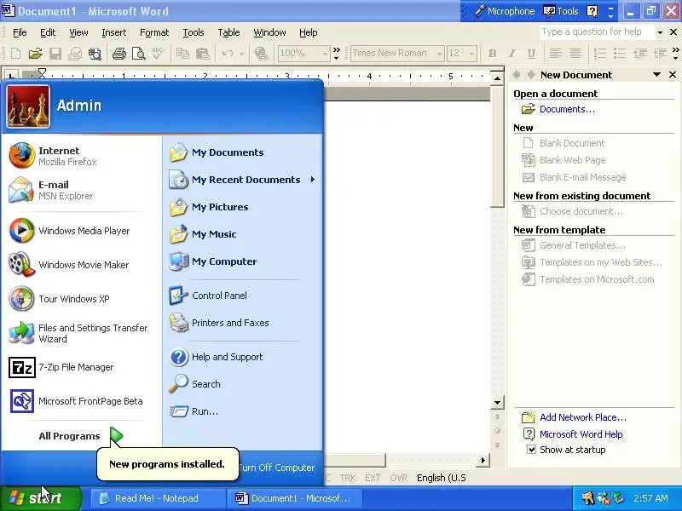The width and height of the screenshot is (682, 511).
Task: Click Add Network Place link
Action: 583,417
